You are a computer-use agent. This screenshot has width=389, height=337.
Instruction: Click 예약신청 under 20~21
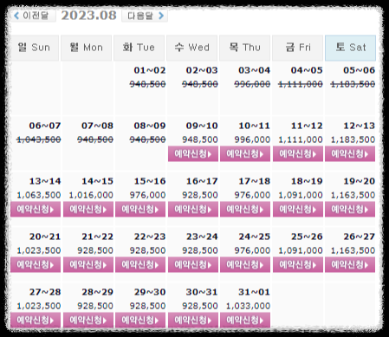coord(36,264)
